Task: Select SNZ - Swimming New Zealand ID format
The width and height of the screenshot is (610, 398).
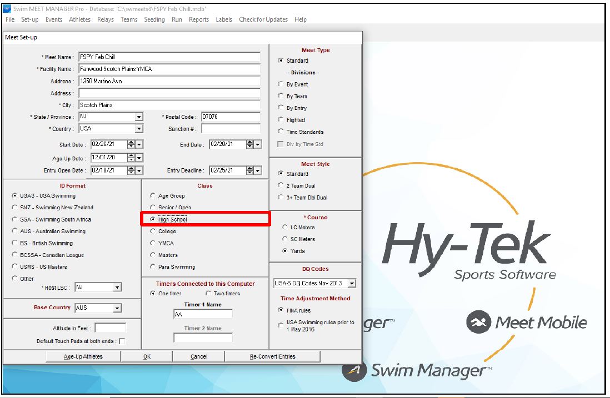Action: (x=14, y=207)
